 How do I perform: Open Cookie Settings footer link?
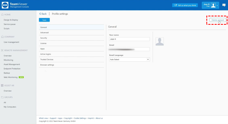click(x=80, y=118)
